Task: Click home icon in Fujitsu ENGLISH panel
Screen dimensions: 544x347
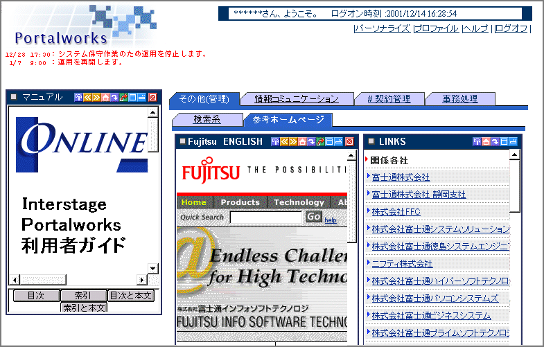Action: coord(303,141)
